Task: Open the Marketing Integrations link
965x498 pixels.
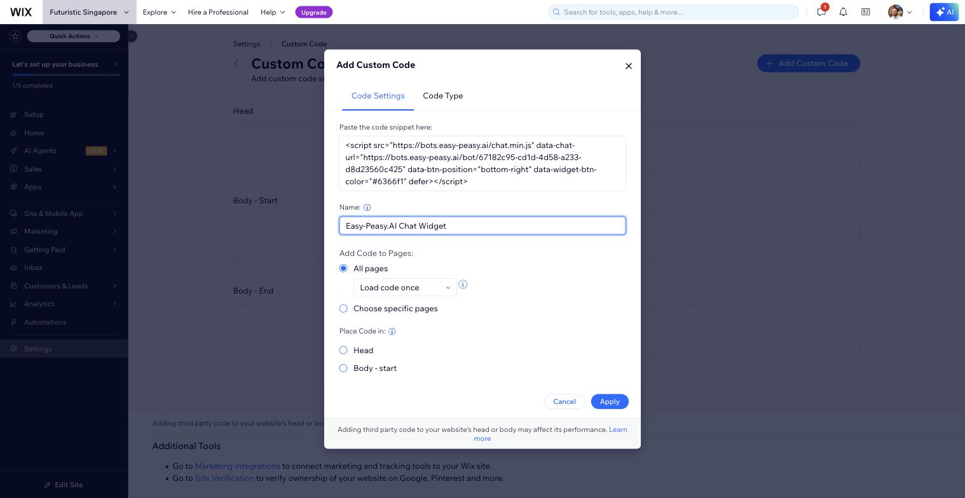Action: (237, 466)
